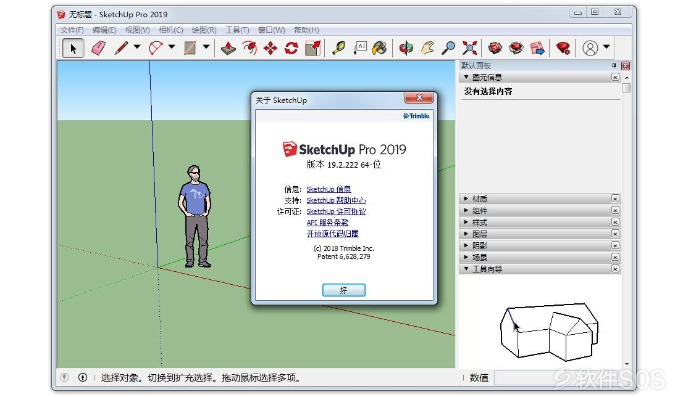This screenshot has width=675, height=397.
Task: Open the account dropdown arrow
Action: pos(606,47)
